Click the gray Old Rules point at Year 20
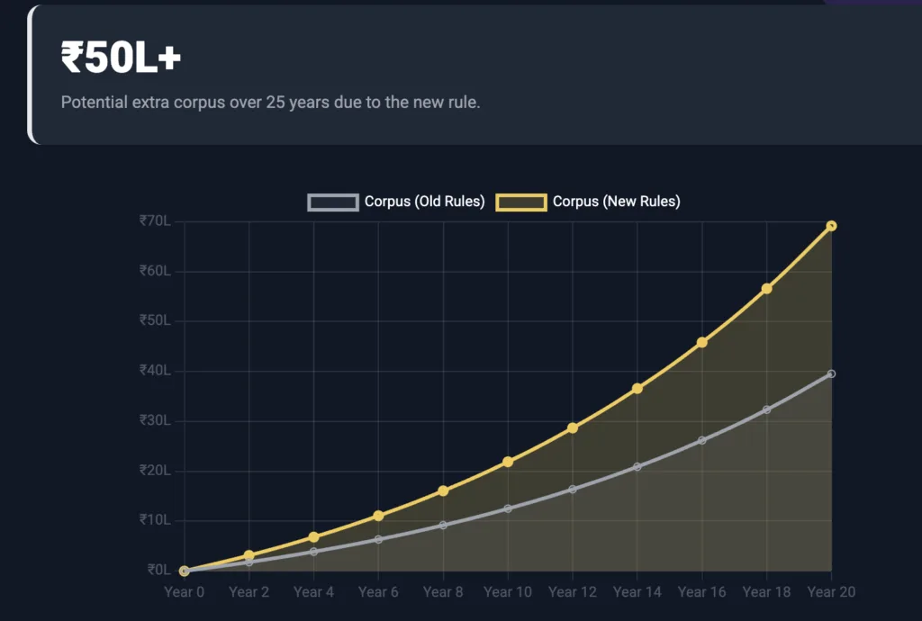 pos(831,373)
